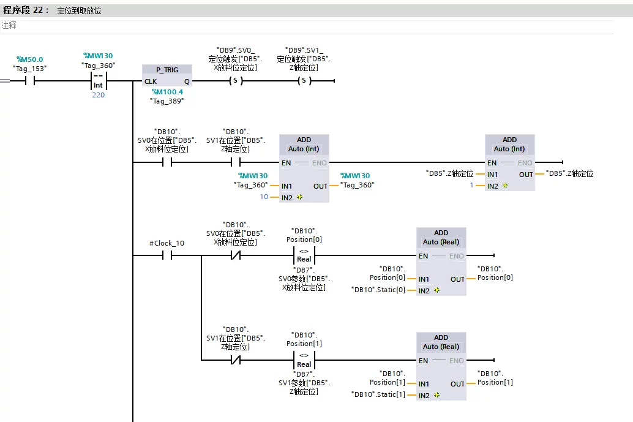
Task: Select the network title 程序段 22
Action: [26, 10]
